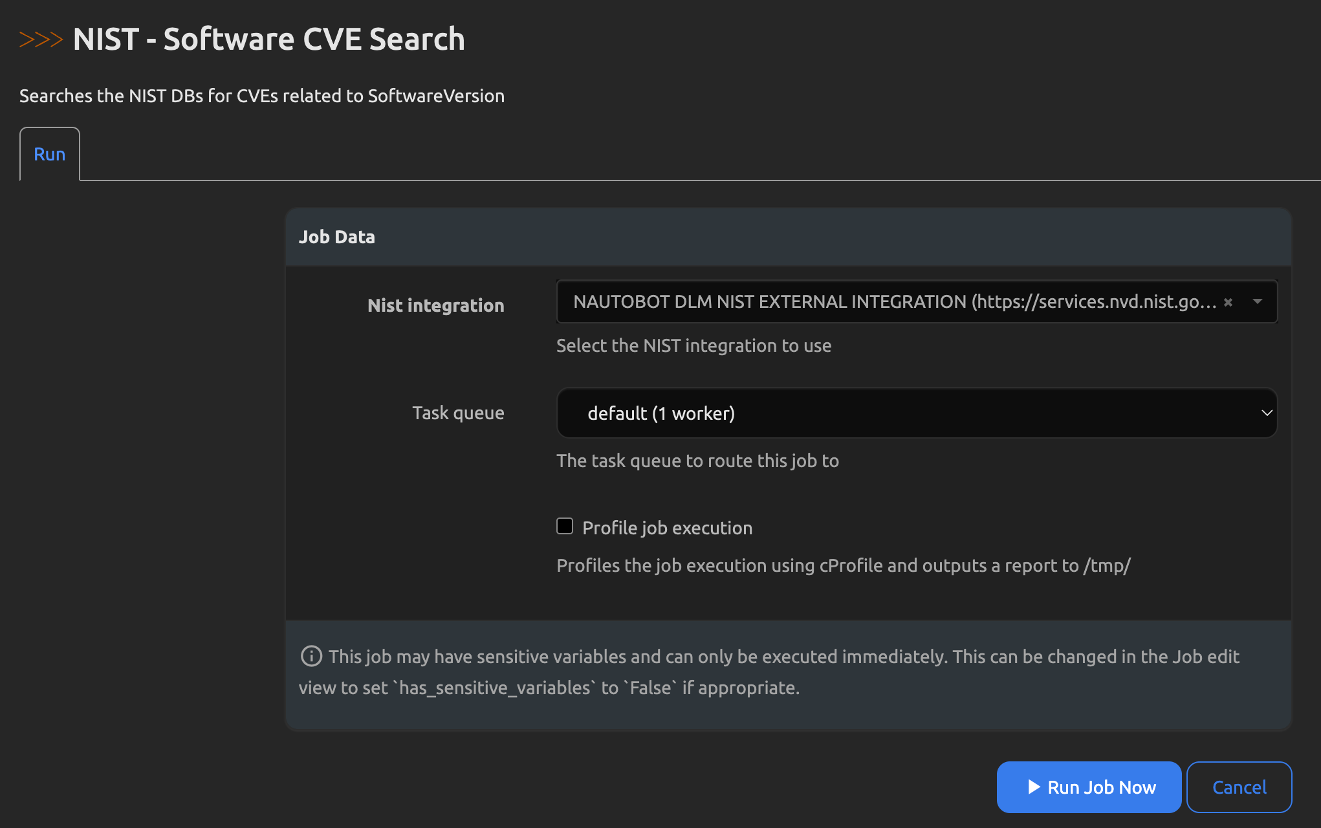Expand the Nist integration dropdown arrow

pyautogui.click(x=1257, y=301)
